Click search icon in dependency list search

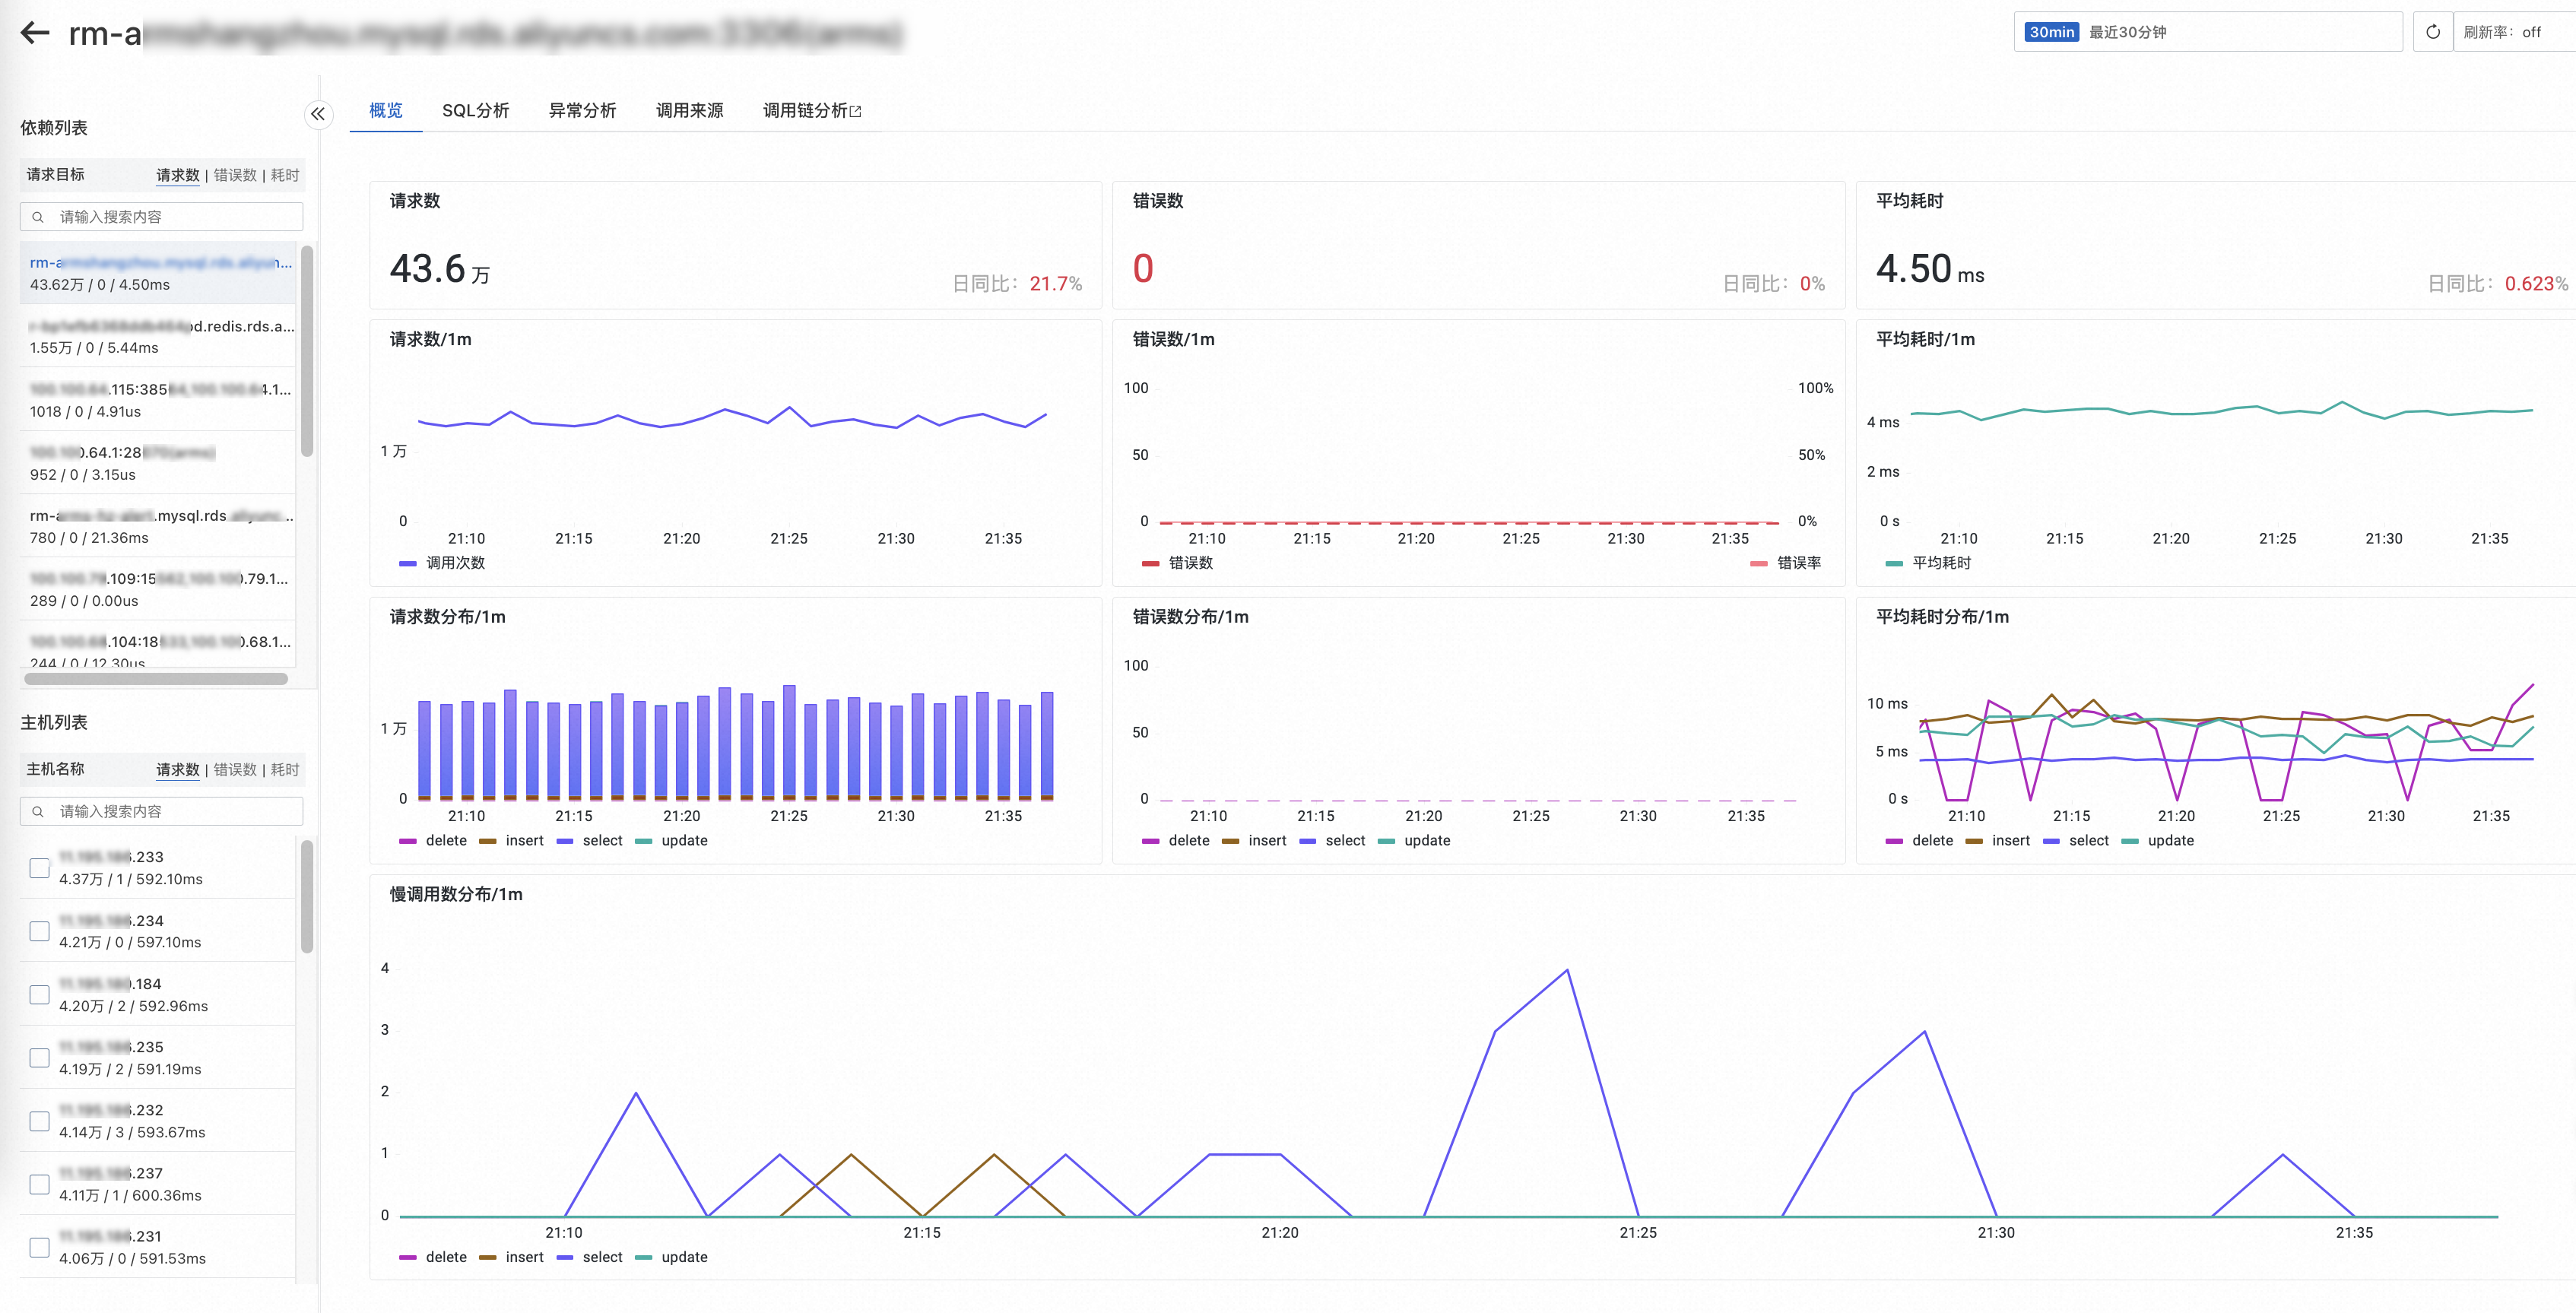[38, 217]
